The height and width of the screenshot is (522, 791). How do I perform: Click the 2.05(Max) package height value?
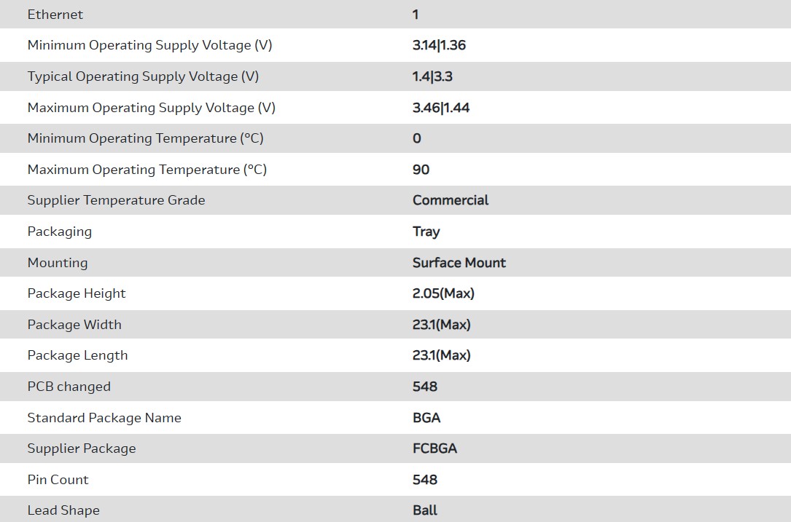[443, 293]
